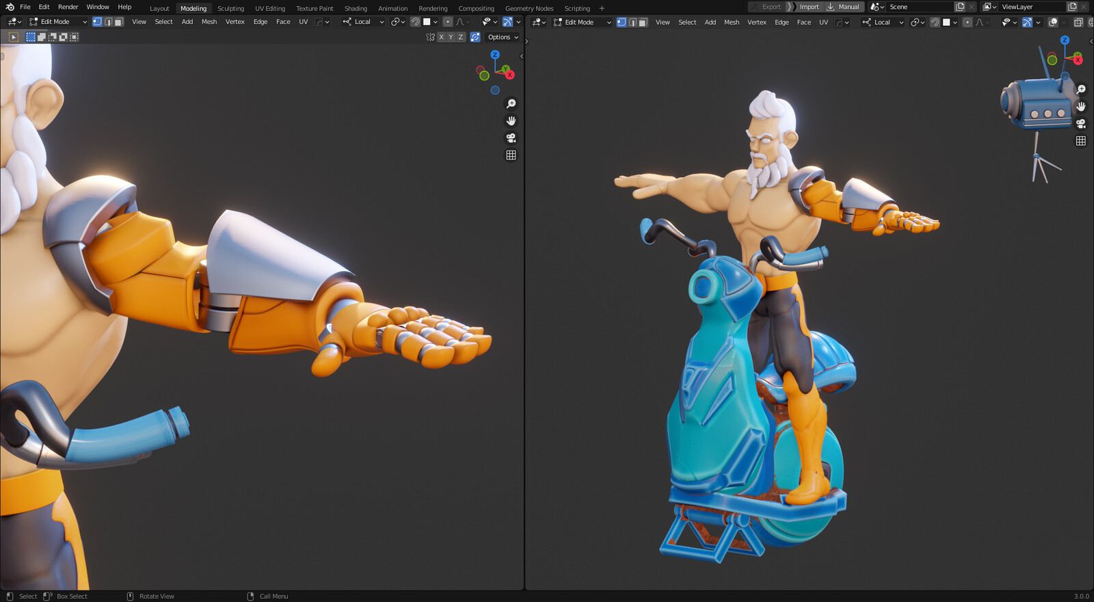This screenshot has height=602, width=1094.
Task: Enable face select mode in left viewport
Action: tap(119, 22)
